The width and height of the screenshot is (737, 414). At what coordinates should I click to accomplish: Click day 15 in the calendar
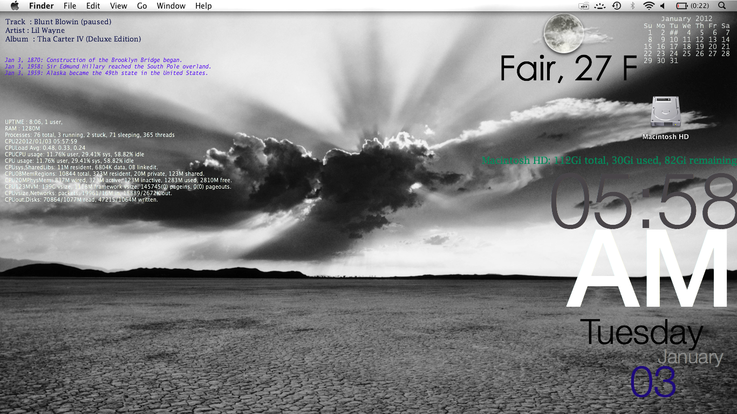pos(648,47)
